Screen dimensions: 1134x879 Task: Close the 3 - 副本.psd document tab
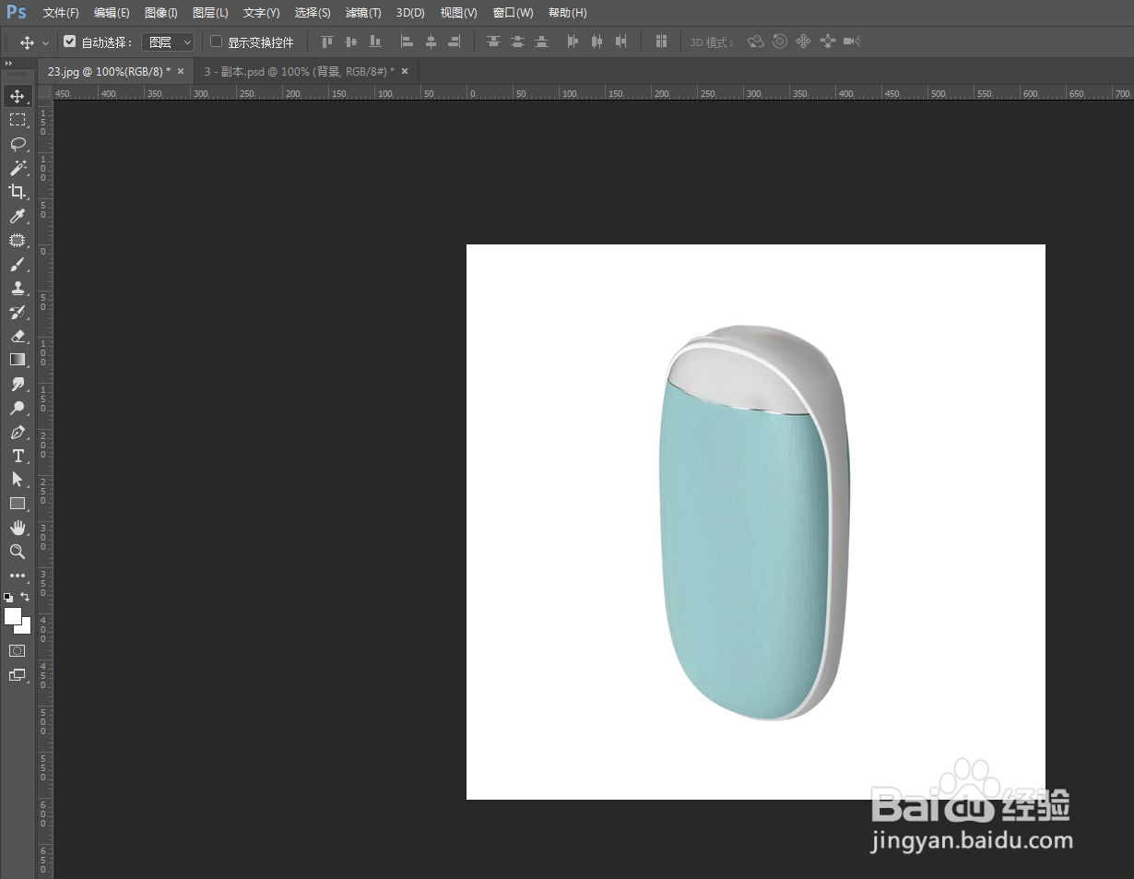pyautogui.click(x=405, y=71)
